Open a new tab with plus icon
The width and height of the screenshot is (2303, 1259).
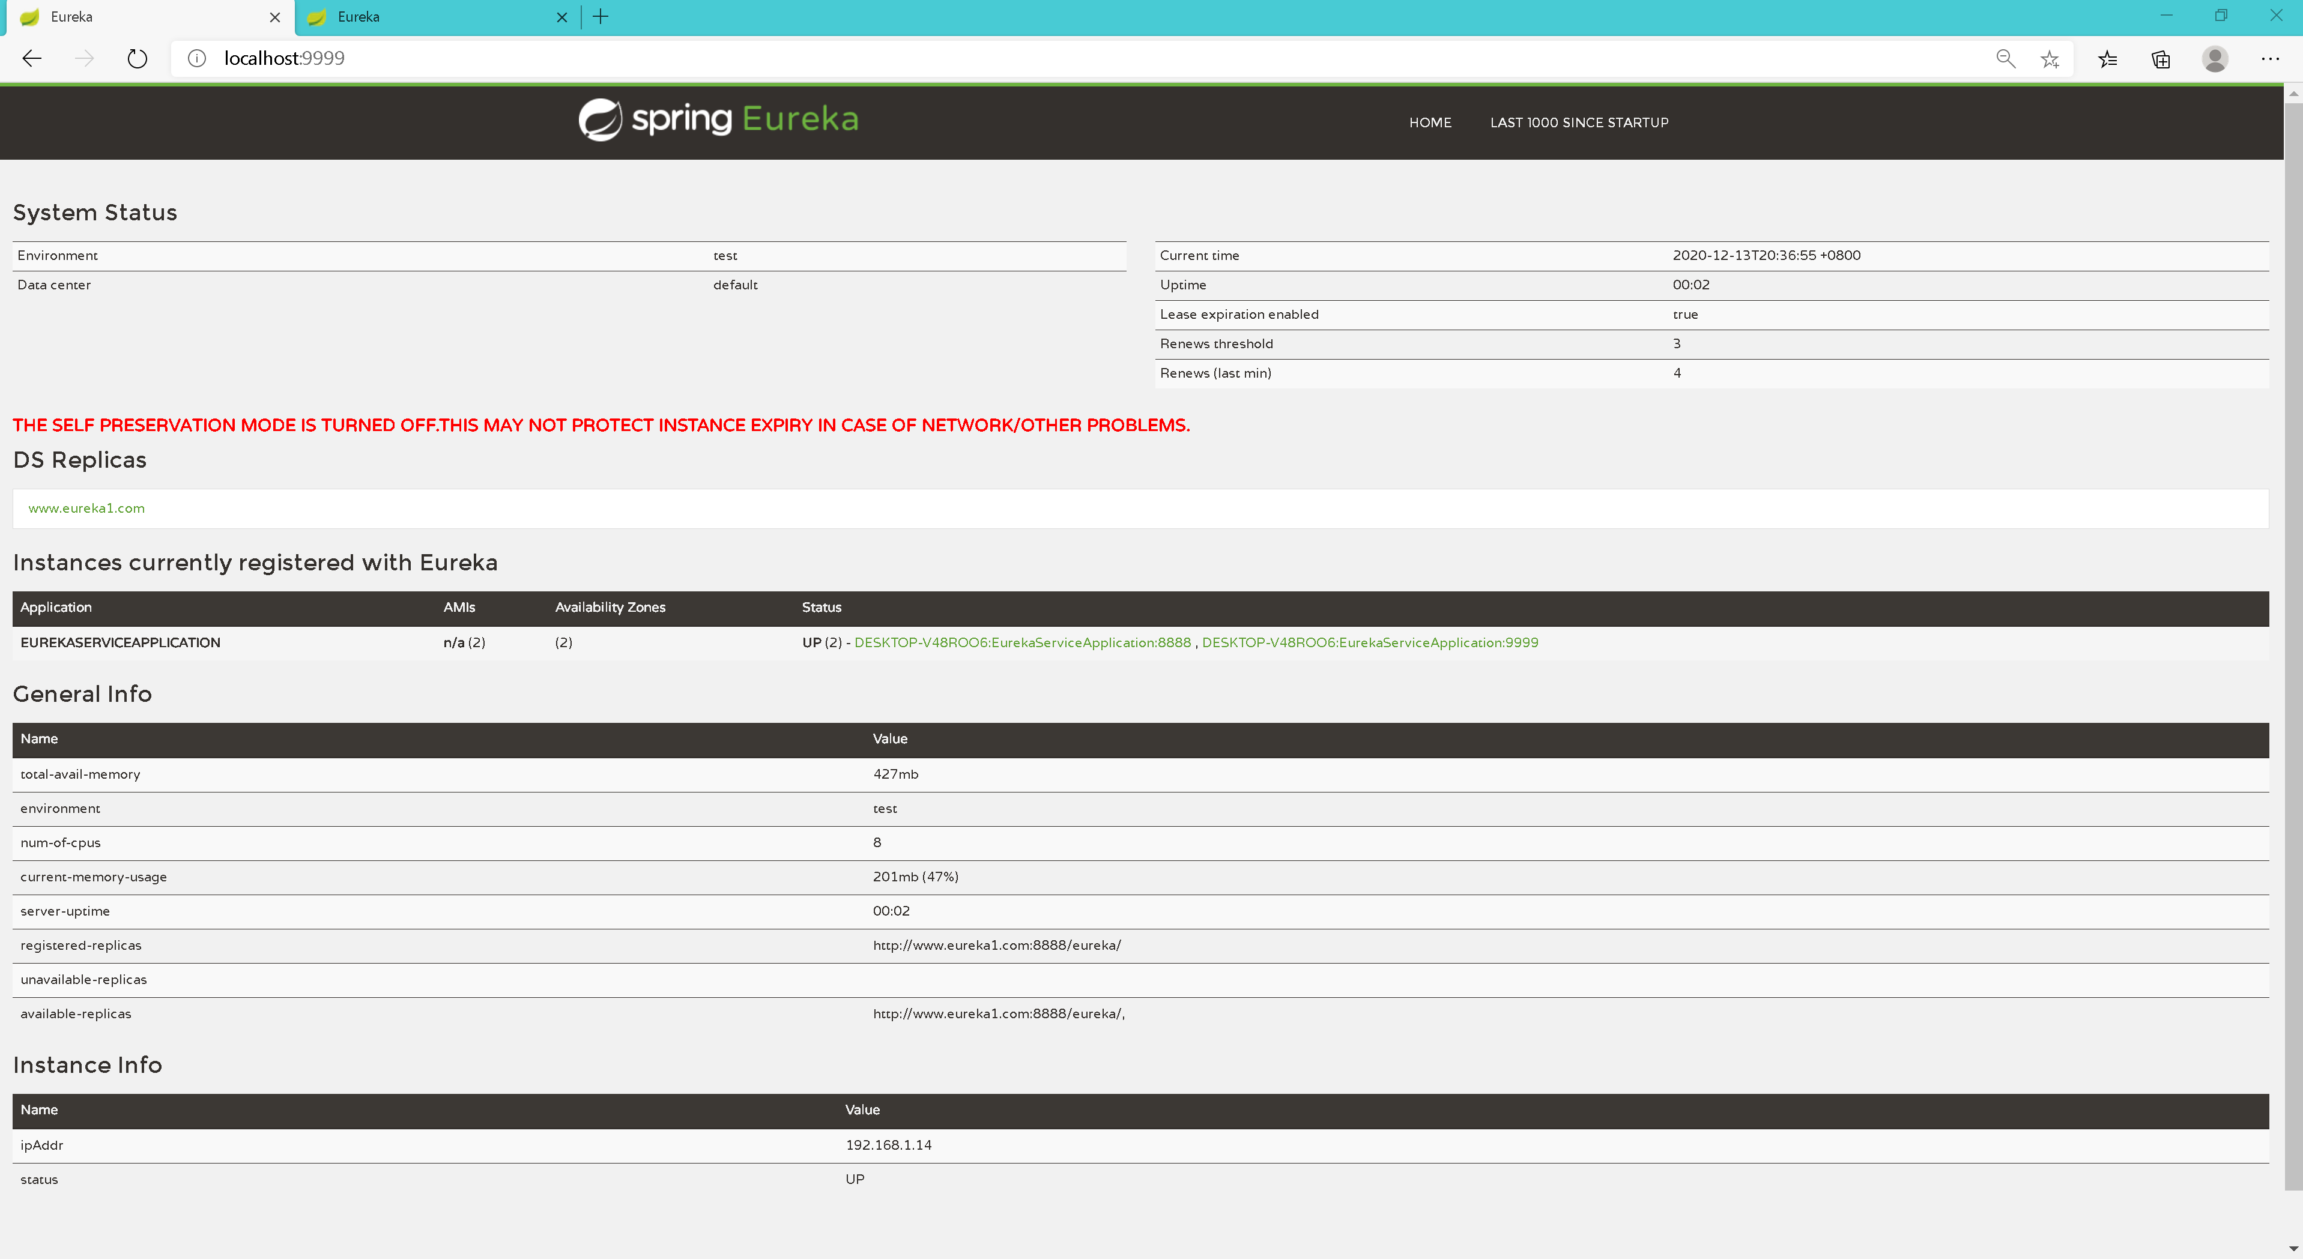point(601,16)
